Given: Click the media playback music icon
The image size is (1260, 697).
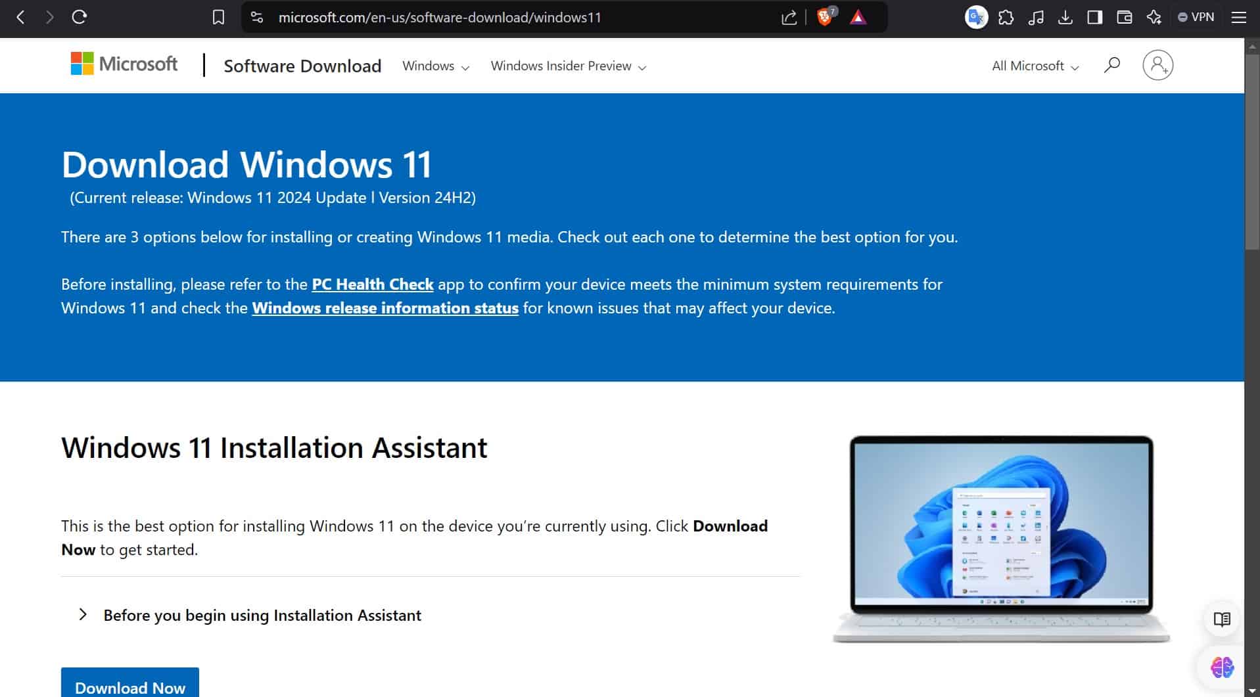Looking at the screenshot, I should (x=1036, y=17).
